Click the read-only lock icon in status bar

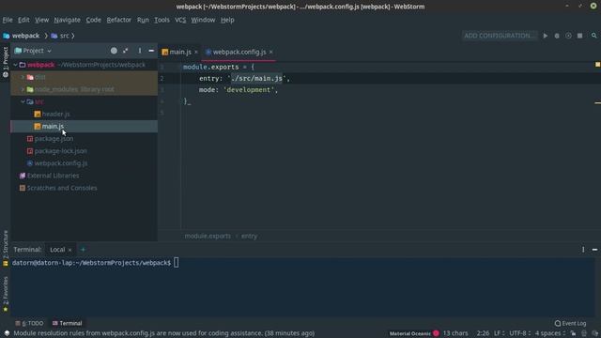click(573, 333)
